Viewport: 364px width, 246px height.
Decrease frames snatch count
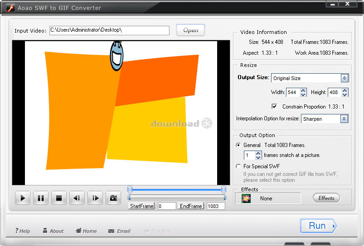[258, 157]
